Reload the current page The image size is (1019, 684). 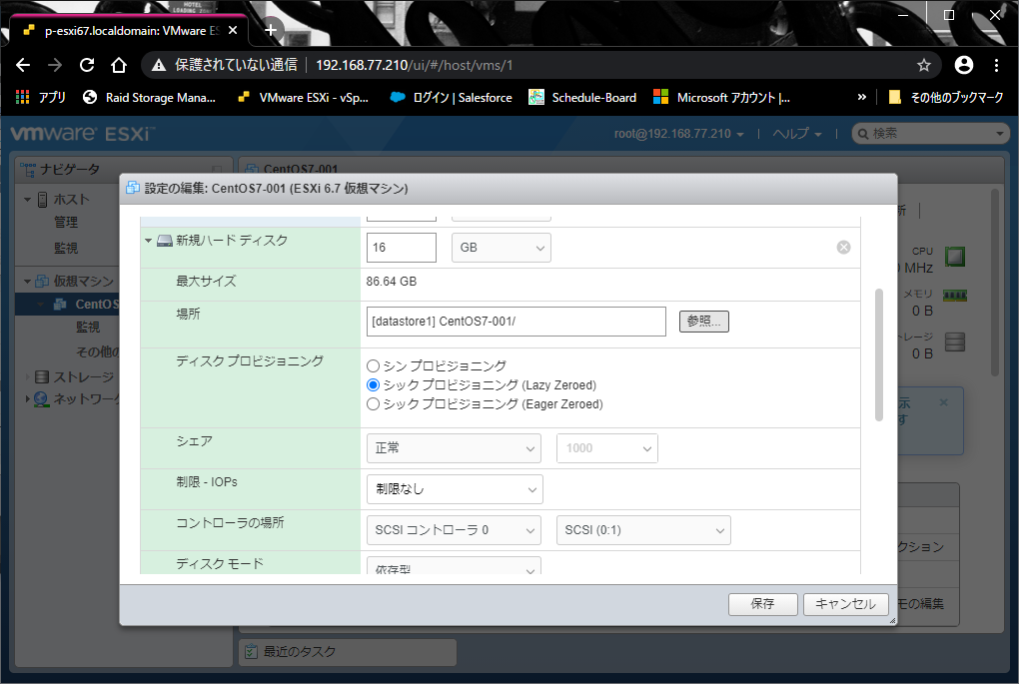pos(87,65)
